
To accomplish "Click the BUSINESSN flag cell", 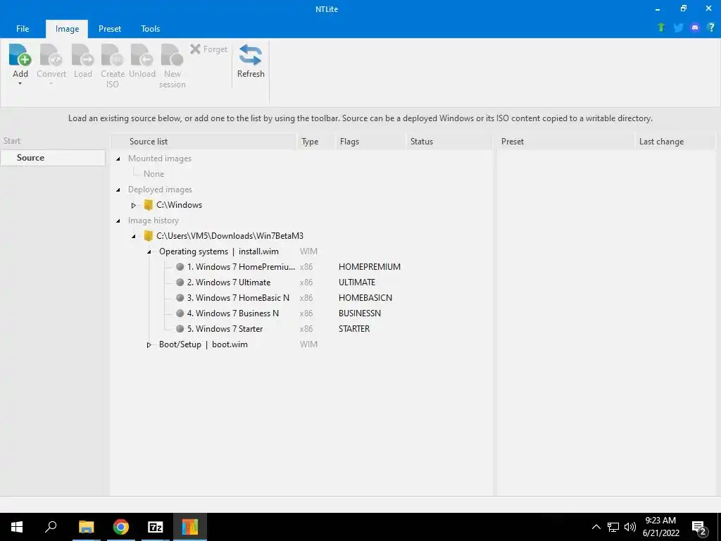I will point(360,313).
